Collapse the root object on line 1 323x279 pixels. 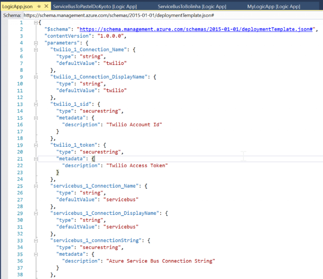[36, 22]
